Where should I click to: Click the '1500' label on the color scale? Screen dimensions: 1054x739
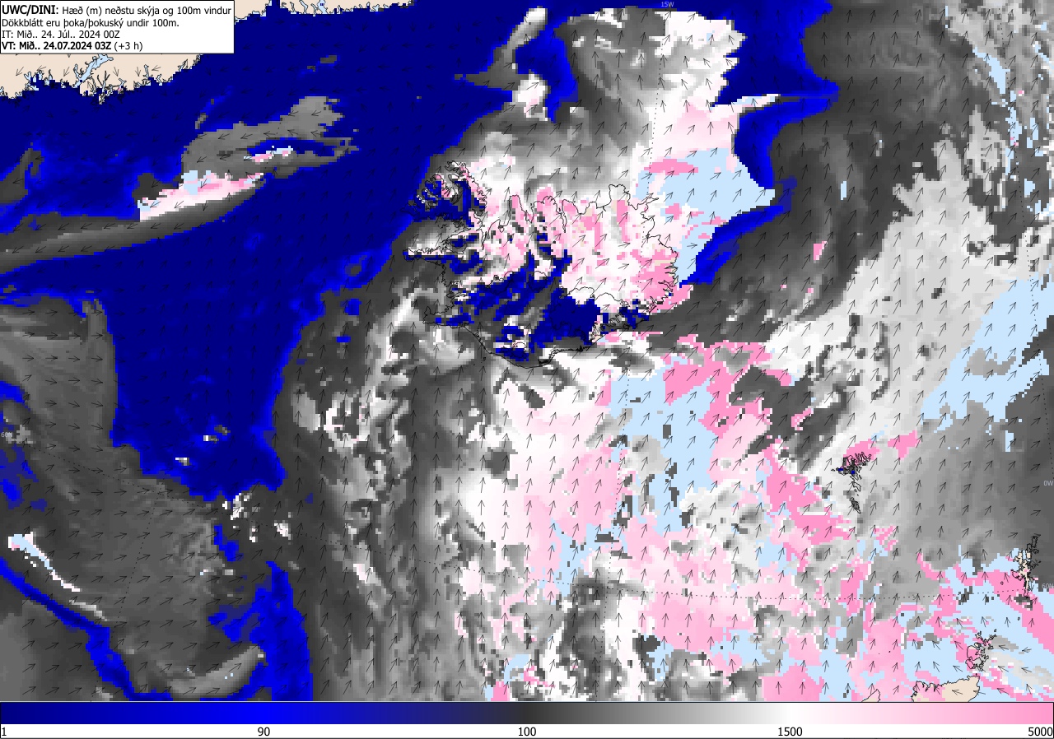pyautogui.click(x=790, y=732)
